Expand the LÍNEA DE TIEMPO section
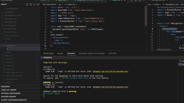The width and height of the screenshot is (184, 103). click(9, 90)
